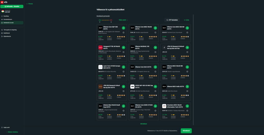The height and width of the screenshot is (135, 264).
Task: Add JPM US Research Enhncd ETF plus icon
Action: point(187,47)
